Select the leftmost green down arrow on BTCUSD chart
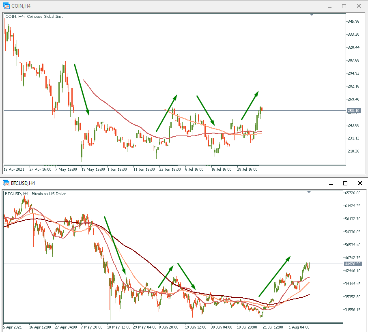This screenshot has width=368, height=333. (x=115, y=245)
